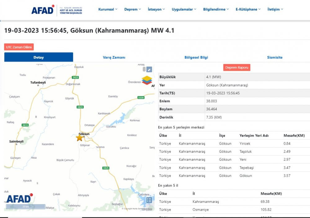Click the Göksun town label on map
310x218 pixels.
click(84, 134)
